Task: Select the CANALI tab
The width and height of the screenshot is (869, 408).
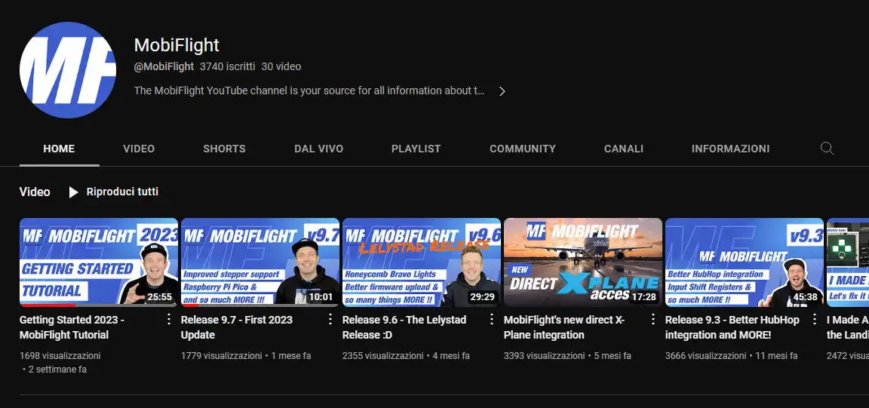Action: 623,149
